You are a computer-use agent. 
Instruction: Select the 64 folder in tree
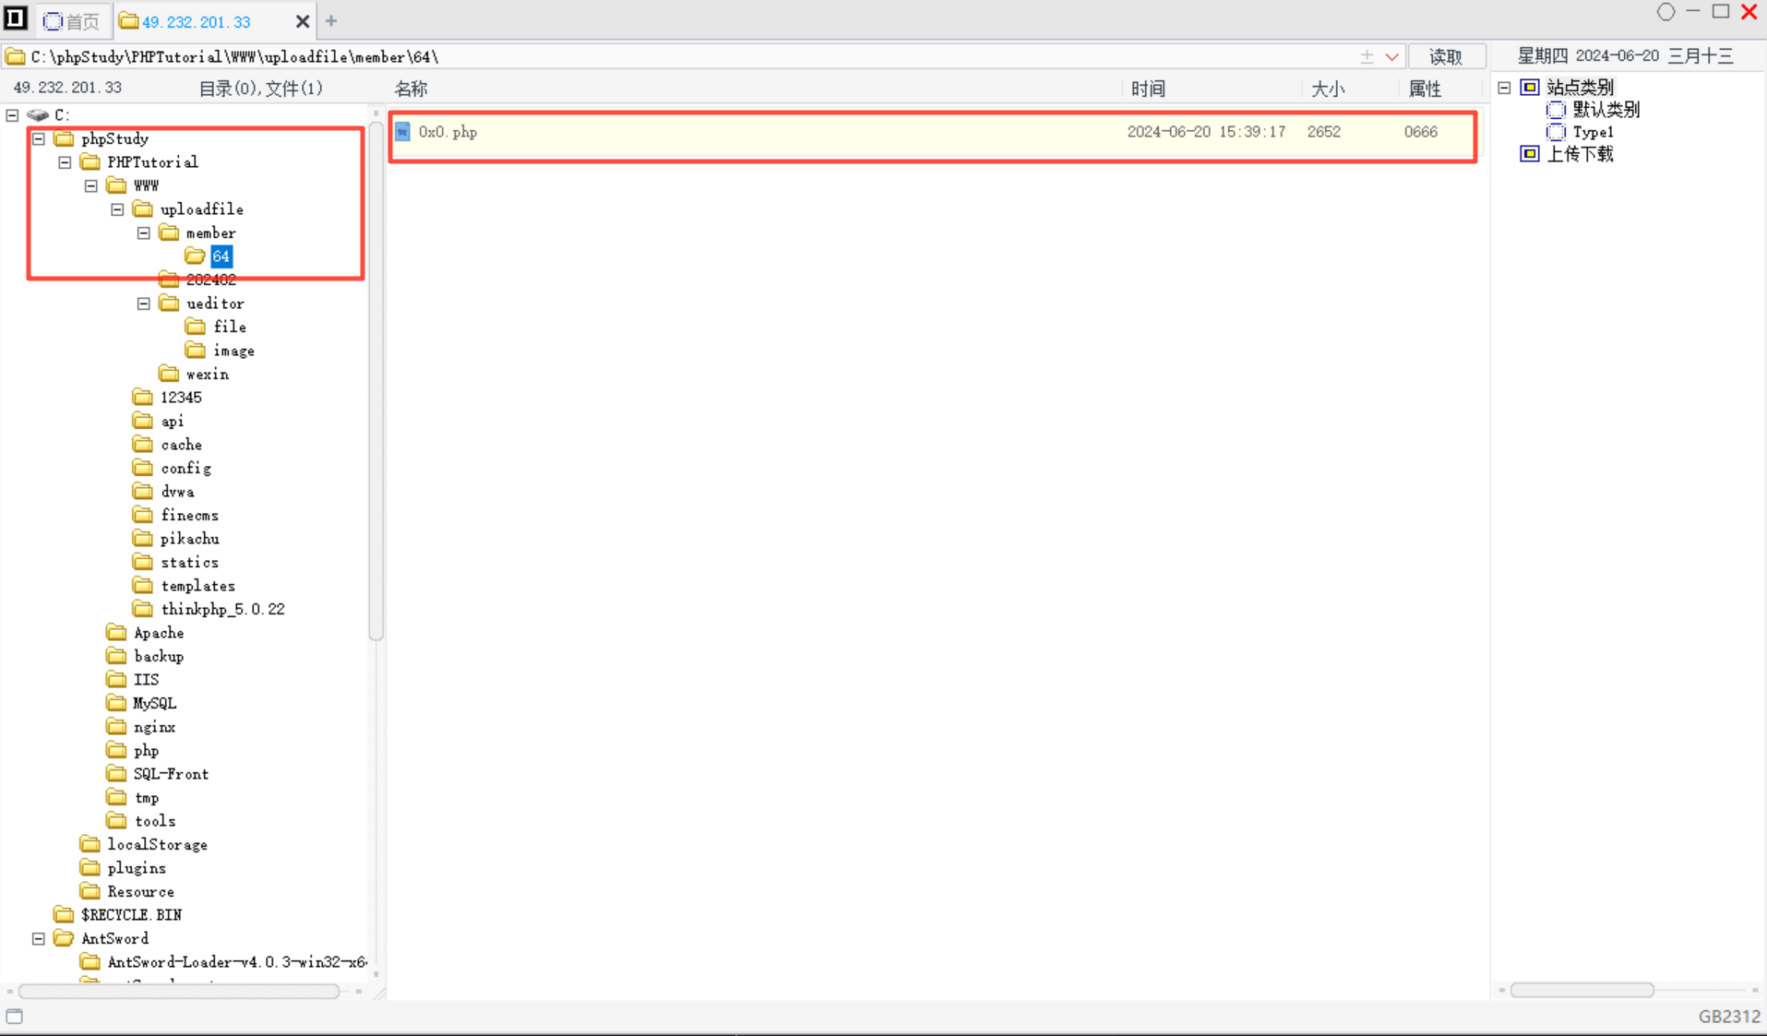point(221,256)
